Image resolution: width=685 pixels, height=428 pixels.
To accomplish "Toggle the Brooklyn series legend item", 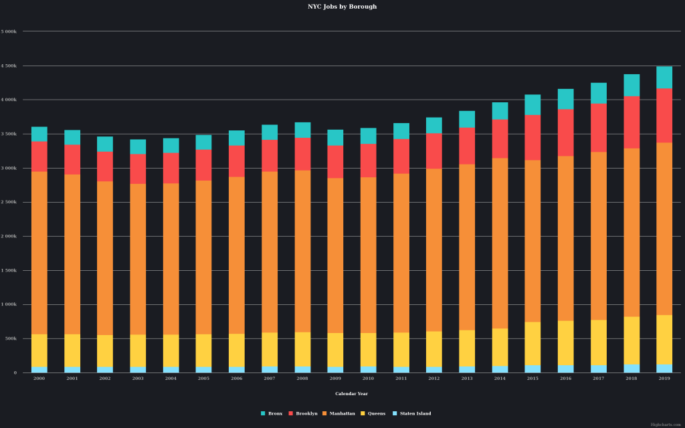I will (303, 413).
